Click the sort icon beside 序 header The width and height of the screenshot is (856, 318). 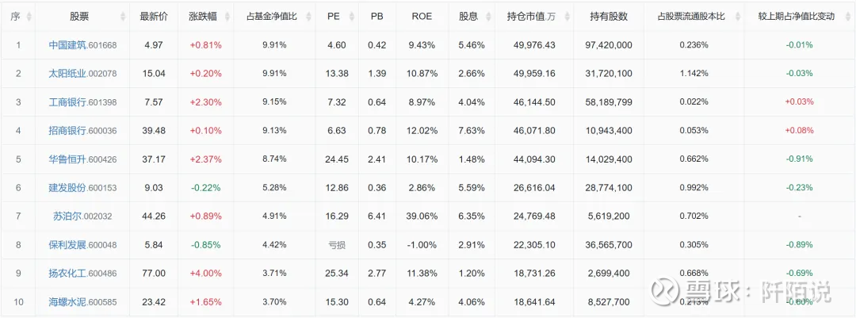29,17
